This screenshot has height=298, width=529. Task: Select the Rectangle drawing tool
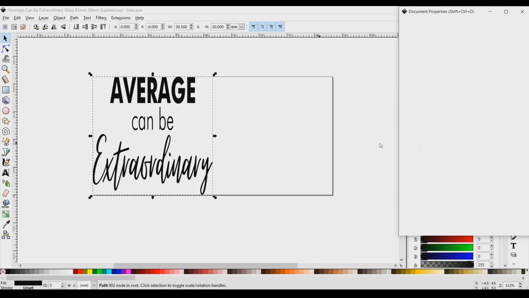coord(6,90)
